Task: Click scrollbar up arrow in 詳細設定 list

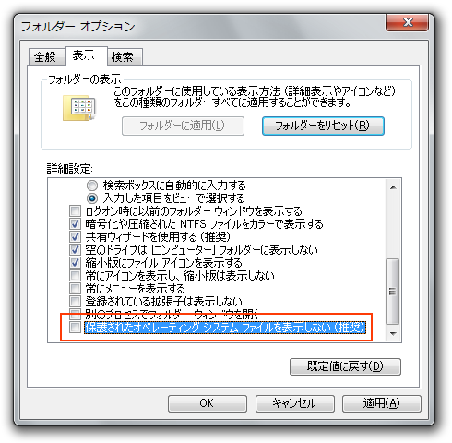Action: pyautogui.click(x=393, y=187)
